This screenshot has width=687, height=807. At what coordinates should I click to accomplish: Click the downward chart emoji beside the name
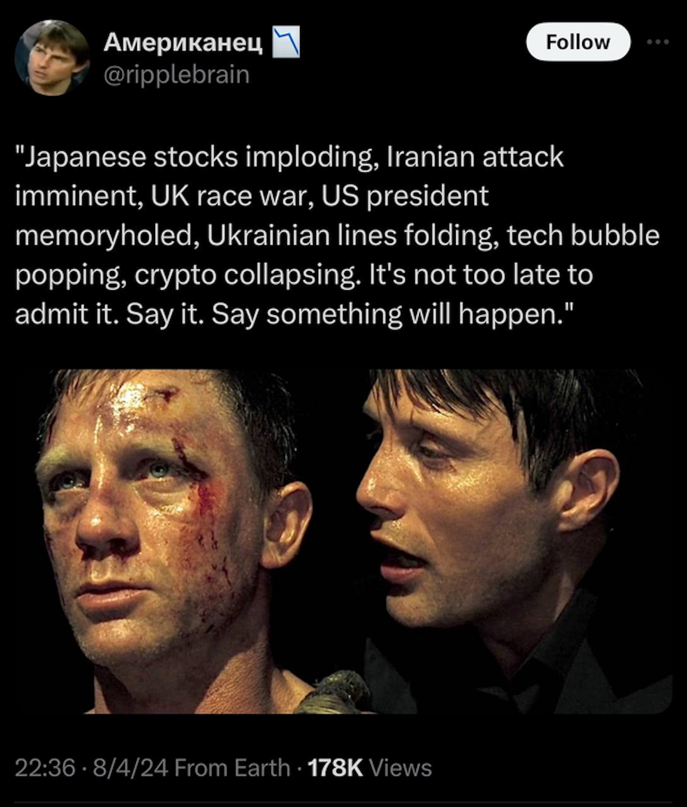point(286,42)
